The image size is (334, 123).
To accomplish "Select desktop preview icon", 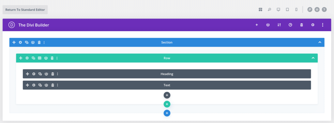I will 278,9.
